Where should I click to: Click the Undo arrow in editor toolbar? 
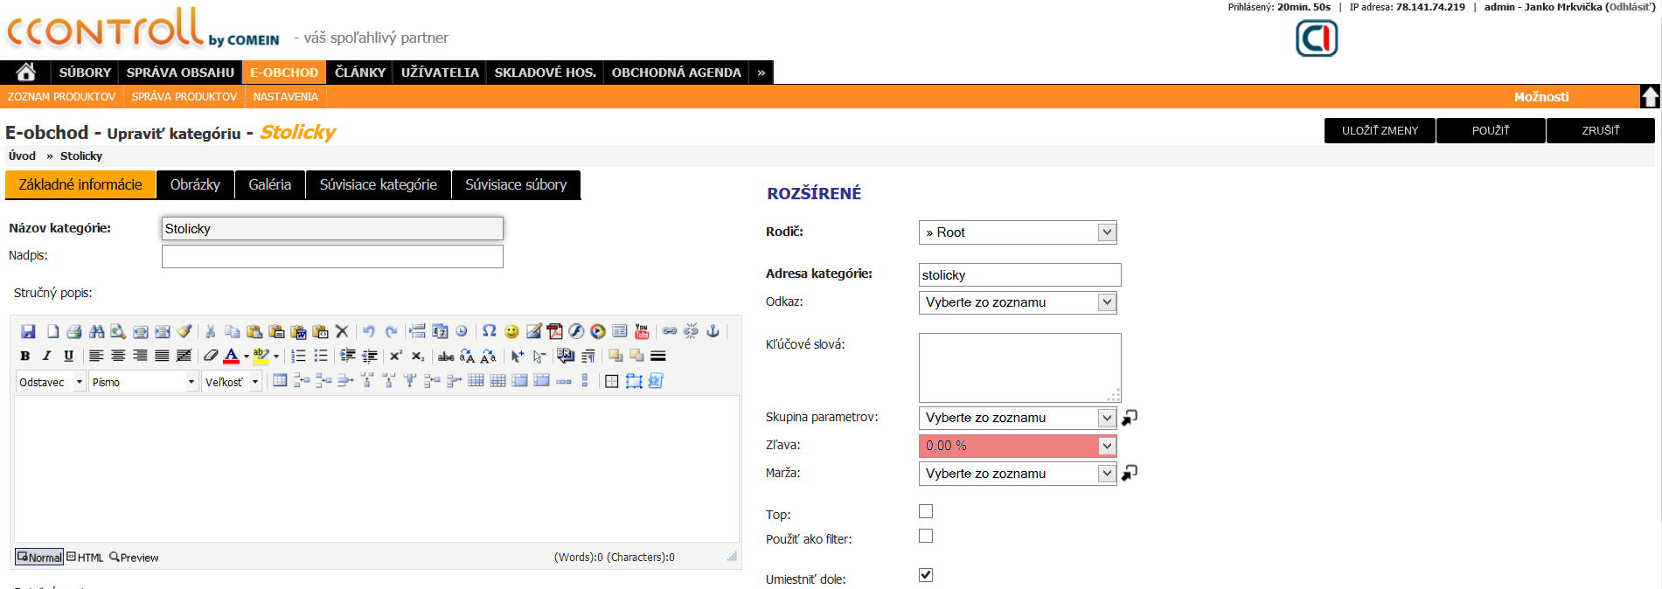click(369, 332)
